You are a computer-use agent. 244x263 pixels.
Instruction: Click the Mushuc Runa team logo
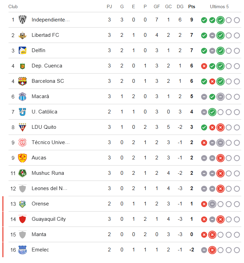pos(23,173)
